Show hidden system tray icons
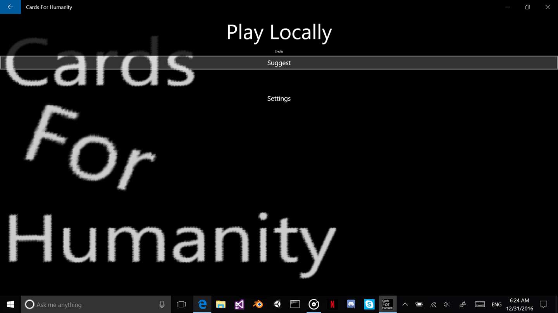The width and height of the screenshot is (558, 313). 405,304
